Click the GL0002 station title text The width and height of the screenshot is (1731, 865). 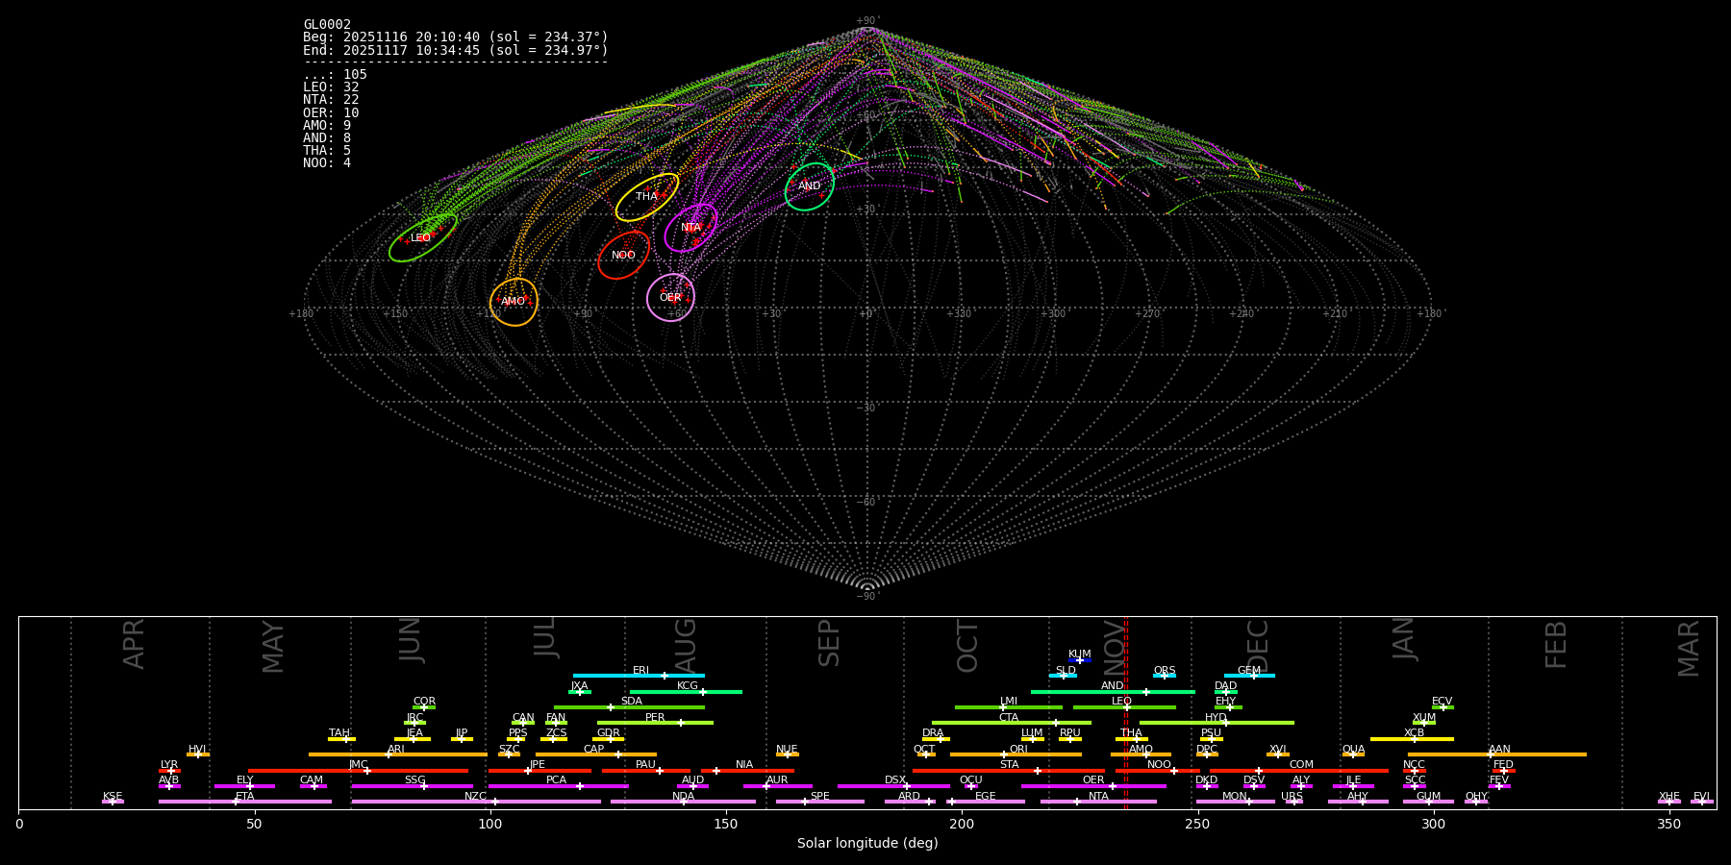[x=327, y=25]
